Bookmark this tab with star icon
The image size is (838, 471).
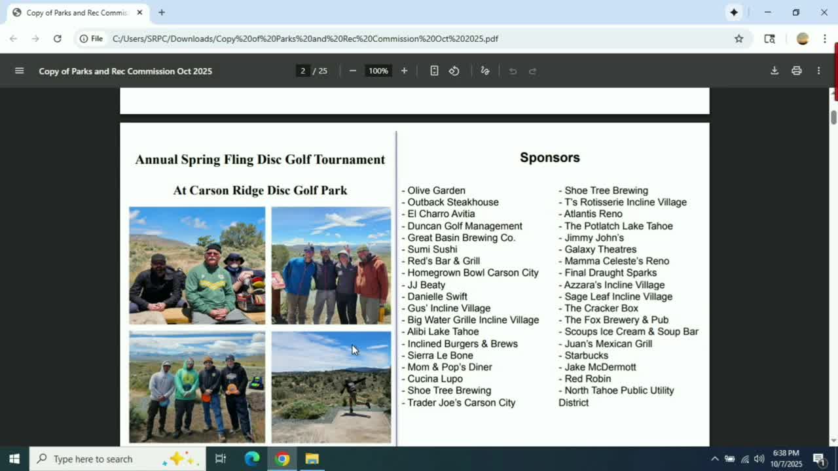pos(739,39)
